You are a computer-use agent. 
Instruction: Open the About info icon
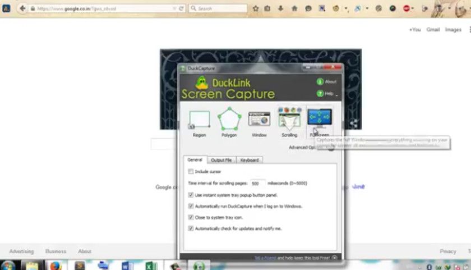(x=320, y=81)
